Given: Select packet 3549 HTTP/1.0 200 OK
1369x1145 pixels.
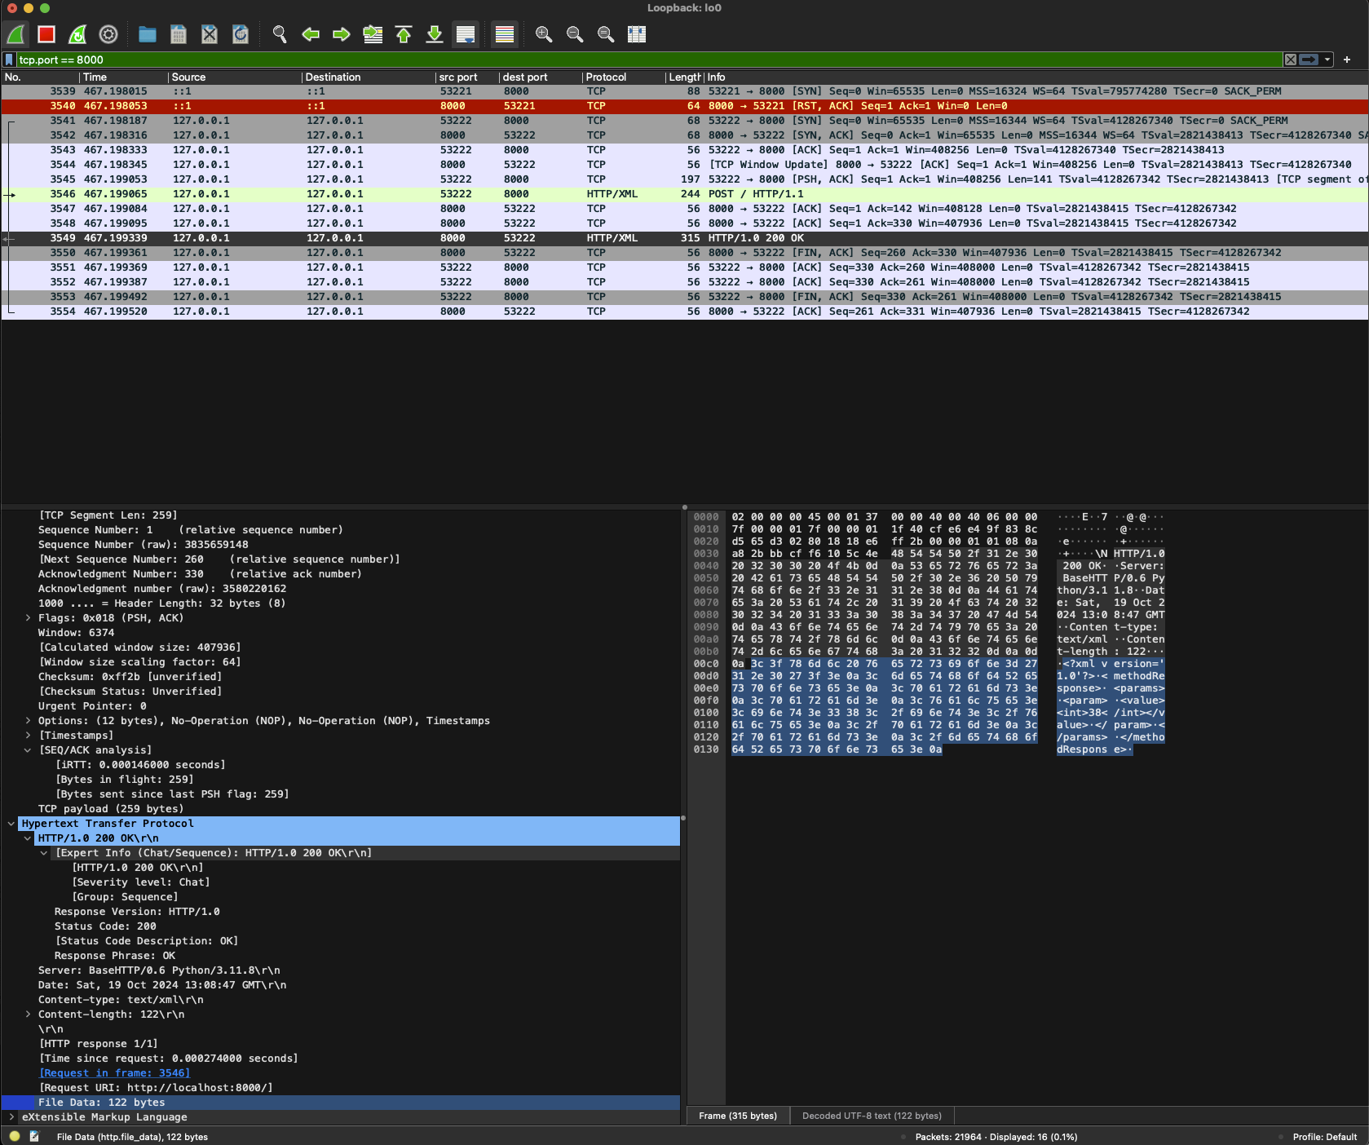Looking at the screenshot, I should coord(685,238).
